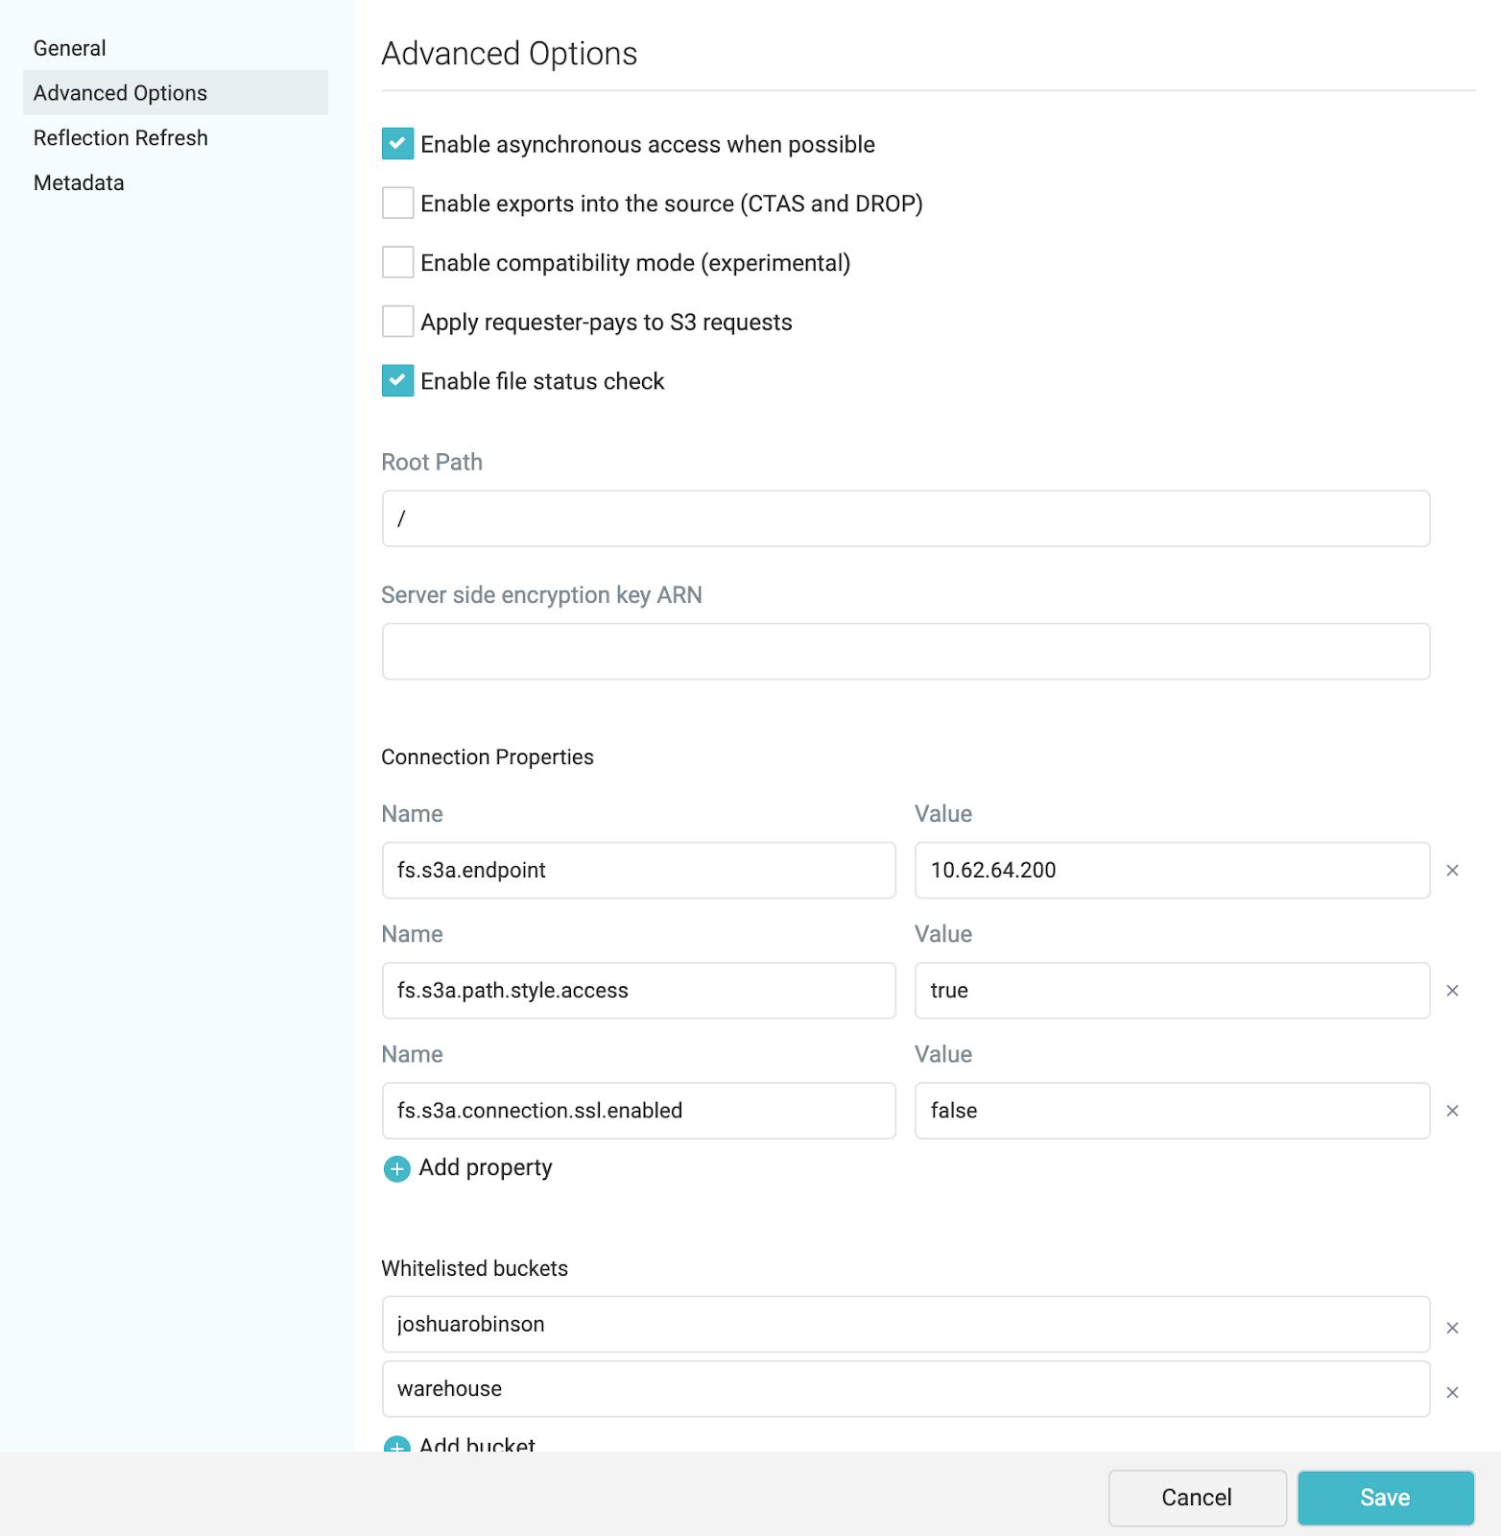Click the Add property plus icon
This screenshot has height=1536, width=1501.
pyautogui.click(x=396, y=1168)
